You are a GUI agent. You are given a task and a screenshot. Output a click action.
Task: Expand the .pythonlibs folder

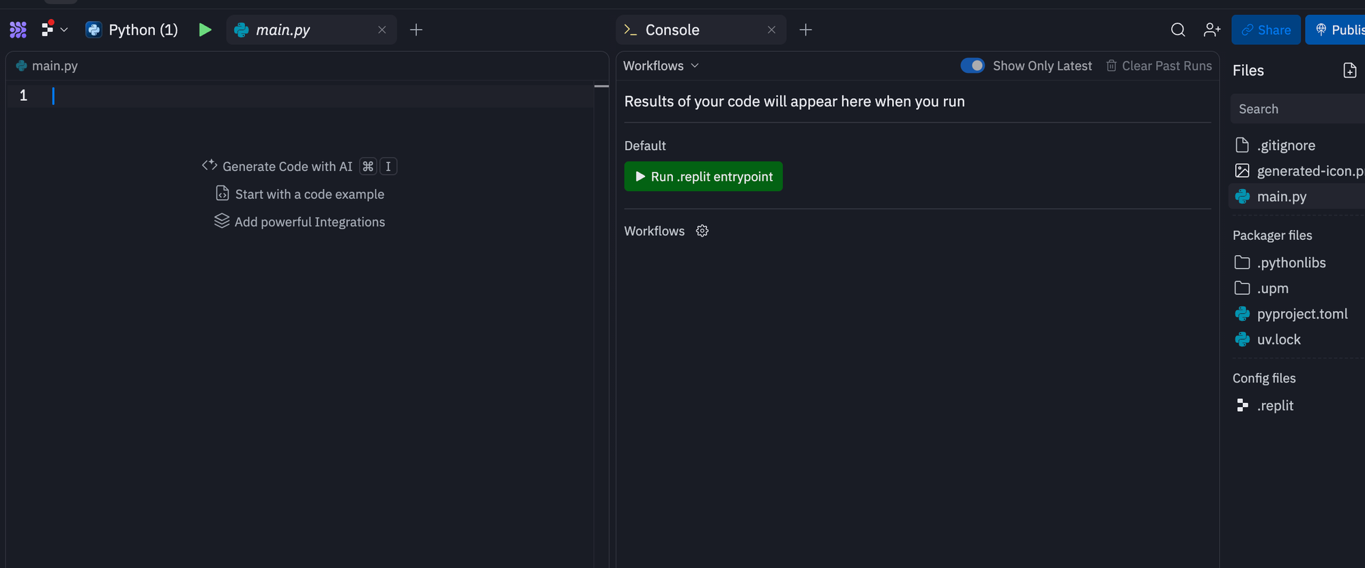(x=1291, y=263)
